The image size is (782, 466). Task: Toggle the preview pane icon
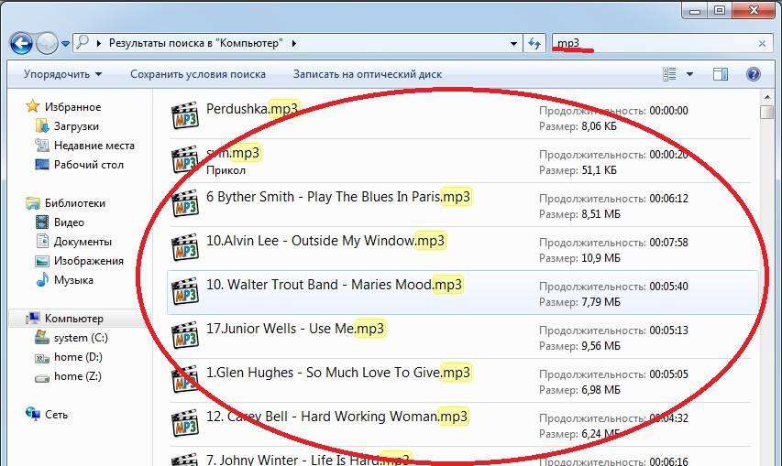click(x=721, y=74)
